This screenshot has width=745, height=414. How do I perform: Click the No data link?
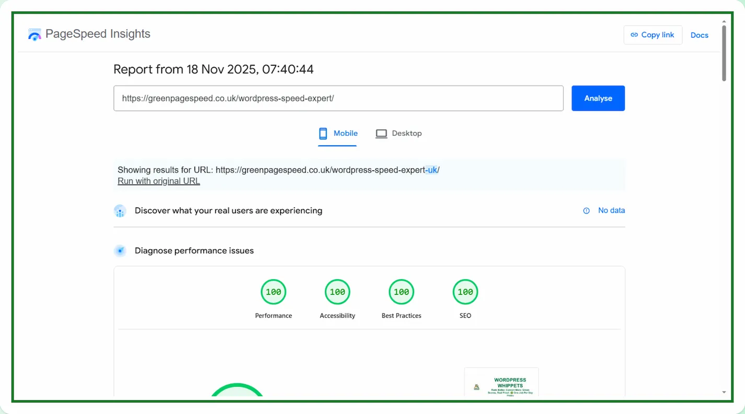click(611, 211)
